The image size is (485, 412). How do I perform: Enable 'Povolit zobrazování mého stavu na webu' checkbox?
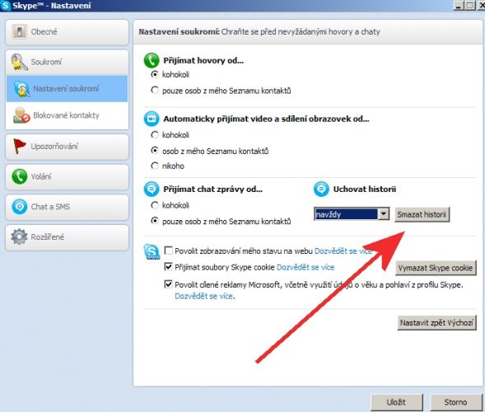pyautogui.click(x=168, y=250)
